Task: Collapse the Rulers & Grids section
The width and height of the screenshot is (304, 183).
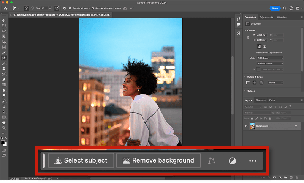Action: click(245, 77)
